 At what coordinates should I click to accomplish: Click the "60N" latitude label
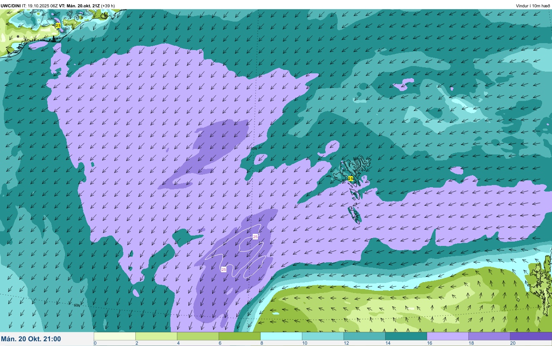(x=77, y=305)
